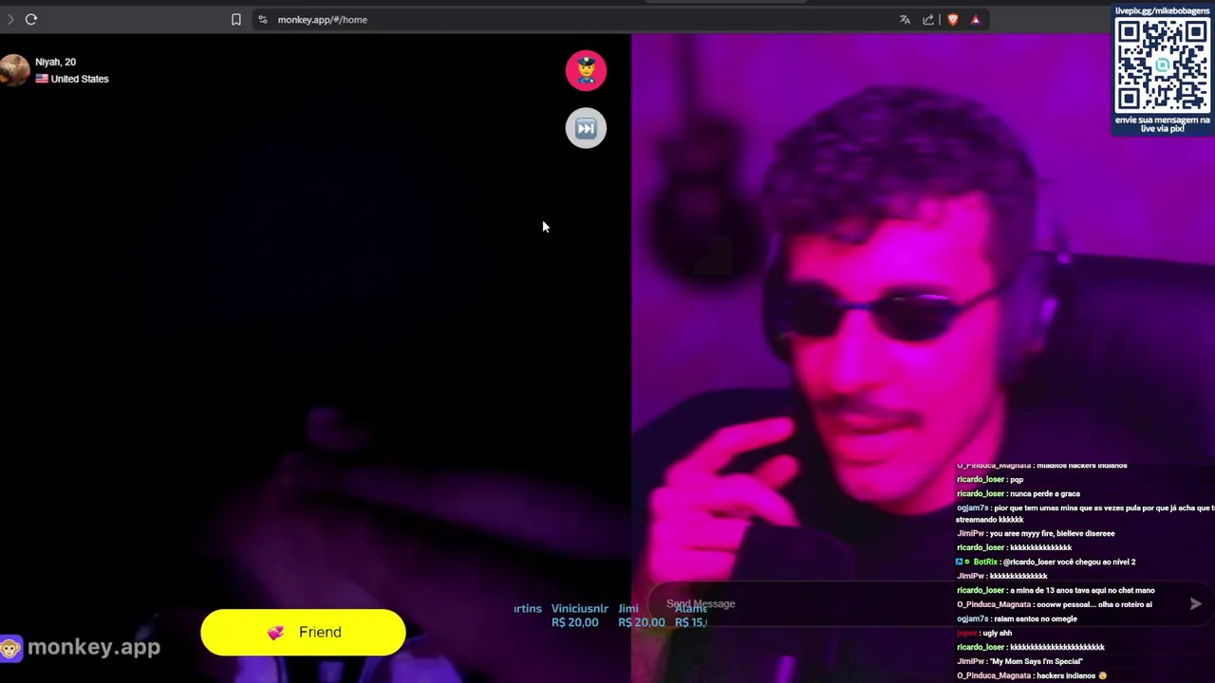Image resolution: width=1215 pixels, height=683 pixels.
Task: Click 'ralam santos no omegle' chat message
Action: pyautogui.click(x=1017, y=618)
